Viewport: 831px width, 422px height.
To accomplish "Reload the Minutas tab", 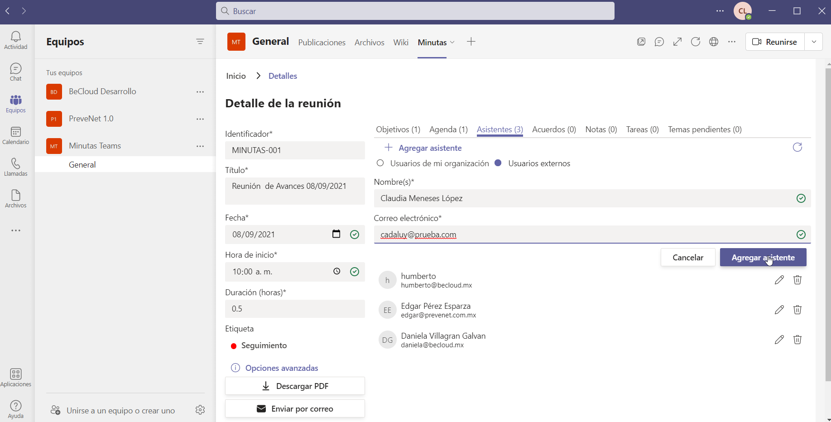I will coord(696,42).
